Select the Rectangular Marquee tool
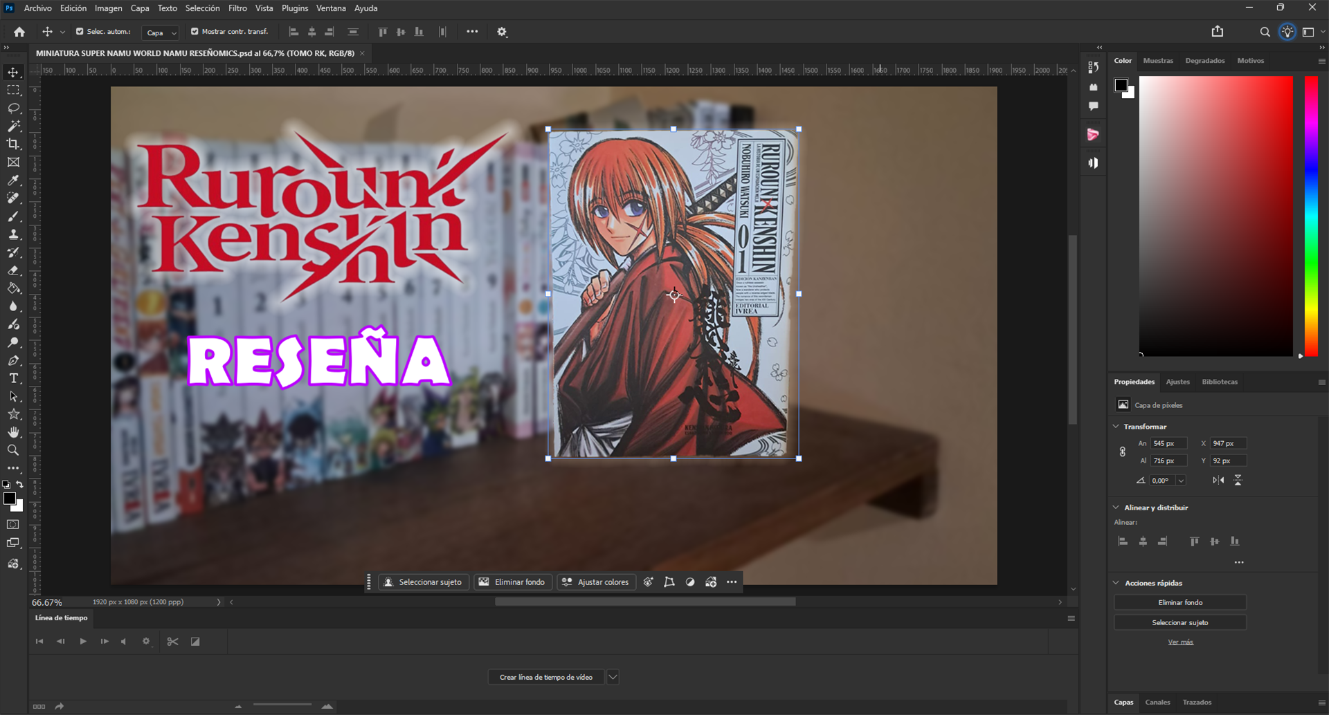1329x715 pixels. point(13,91)
